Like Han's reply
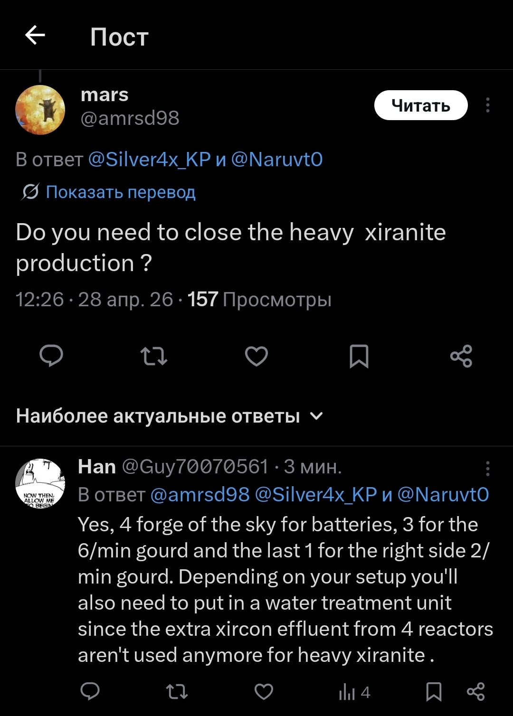Screen dimensions: 513x716 coord(264,692)
